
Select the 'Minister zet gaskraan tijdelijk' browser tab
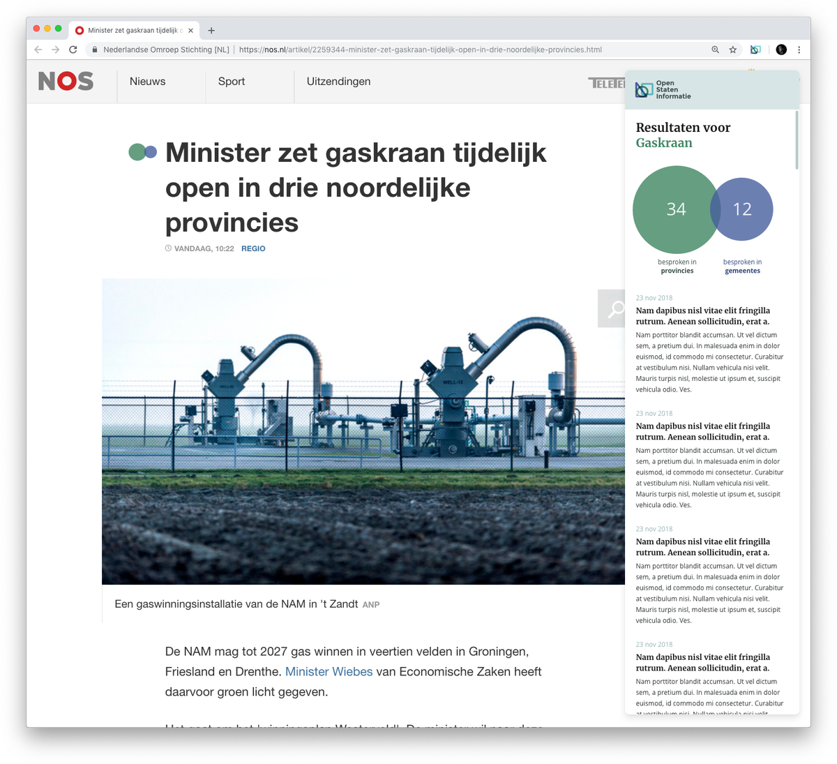tap(135, 31)
